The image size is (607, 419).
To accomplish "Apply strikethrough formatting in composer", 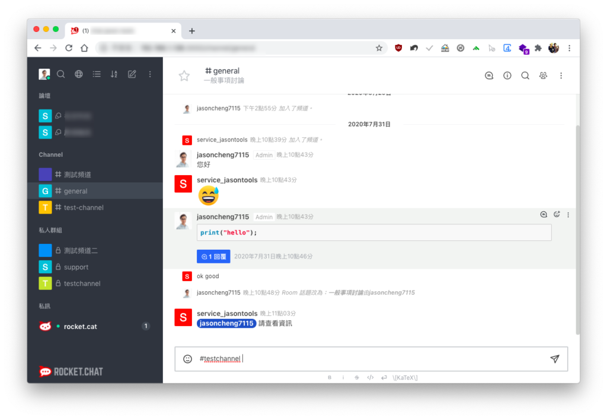I will tap(356, 378).
